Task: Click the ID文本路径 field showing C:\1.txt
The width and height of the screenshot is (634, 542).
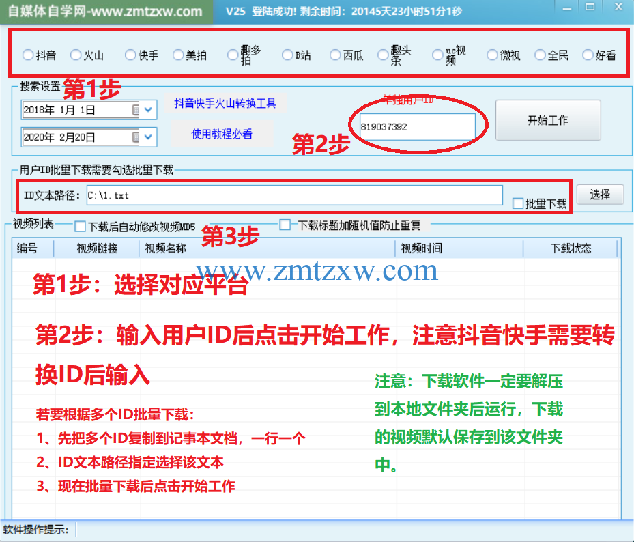Action: 294,195
